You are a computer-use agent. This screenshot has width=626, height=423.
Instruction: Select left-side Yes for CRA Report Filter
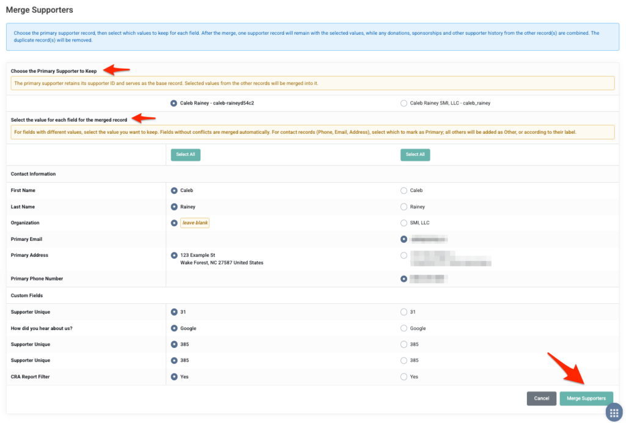(174, 377)
